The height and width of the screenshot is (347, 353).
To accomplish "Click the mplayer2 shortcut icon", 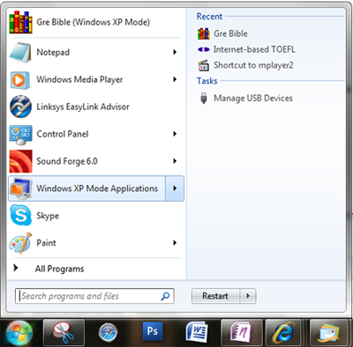I will [x=204, y=65].
